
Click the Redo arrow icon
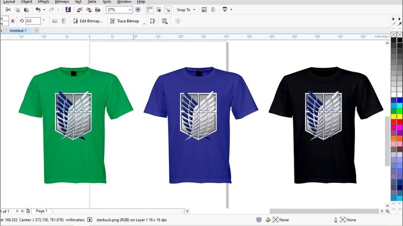click(51, 9)
